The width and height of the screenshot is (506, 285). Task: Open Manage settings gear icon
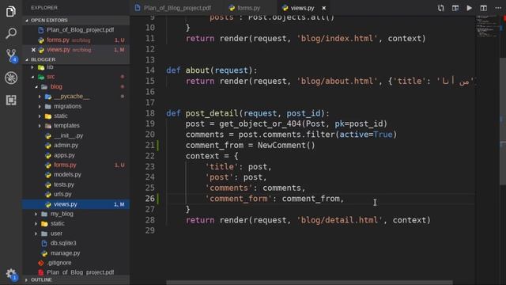point(11,275)
